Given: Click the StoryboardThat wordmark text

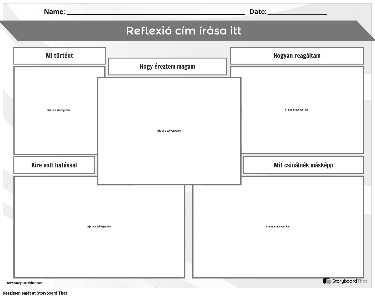Looking at the screenshot, I should coord(349,281).
